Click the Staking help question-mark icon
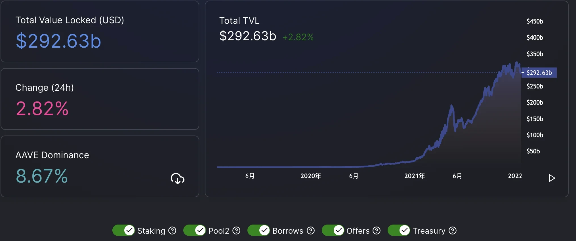Viewport: 576px width, 241px height. pos(172,231)
